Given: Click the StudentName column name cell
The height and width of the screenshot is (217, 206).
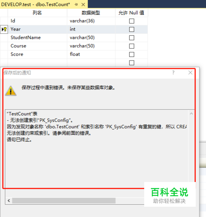Looking at the screenshot, I should [x=37, y=37].
